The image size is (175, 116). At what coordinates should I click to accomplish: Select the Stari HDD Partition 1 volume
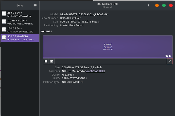[x=108, y=47]
